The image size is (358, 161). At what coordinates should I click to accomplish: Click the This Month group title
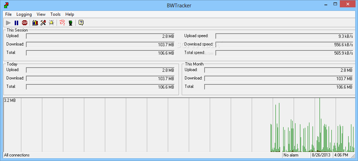(x=194, y=64)
